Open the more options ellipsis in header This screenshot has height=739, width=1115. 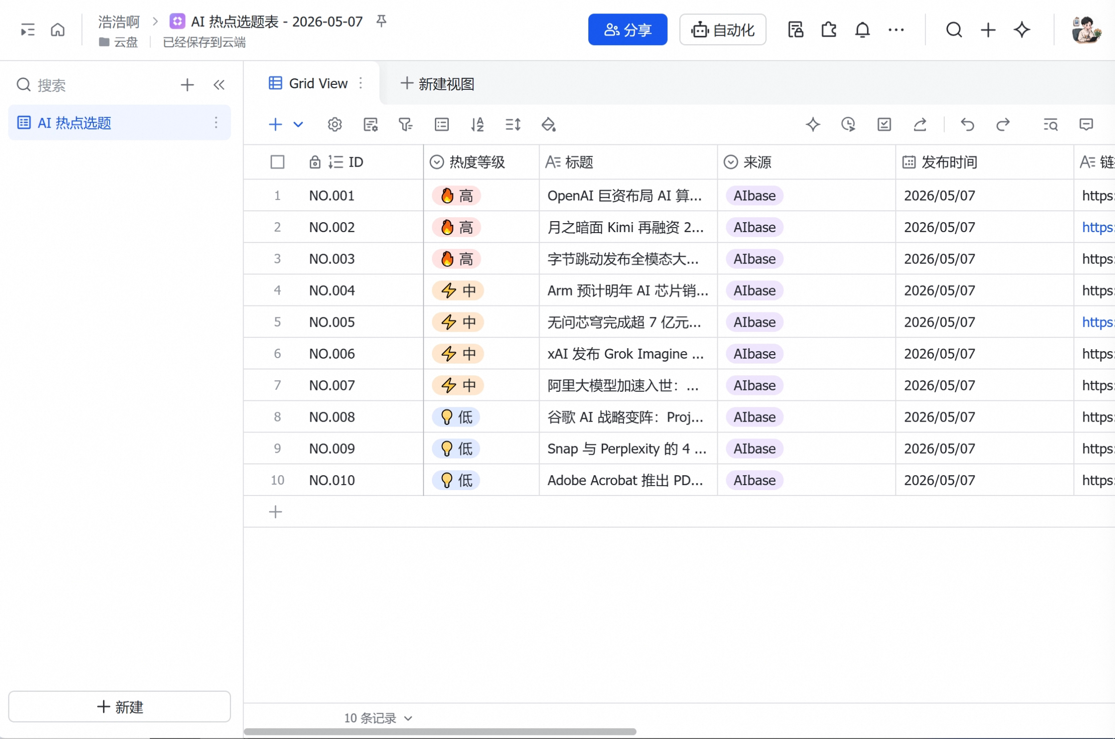pos(896,30)
